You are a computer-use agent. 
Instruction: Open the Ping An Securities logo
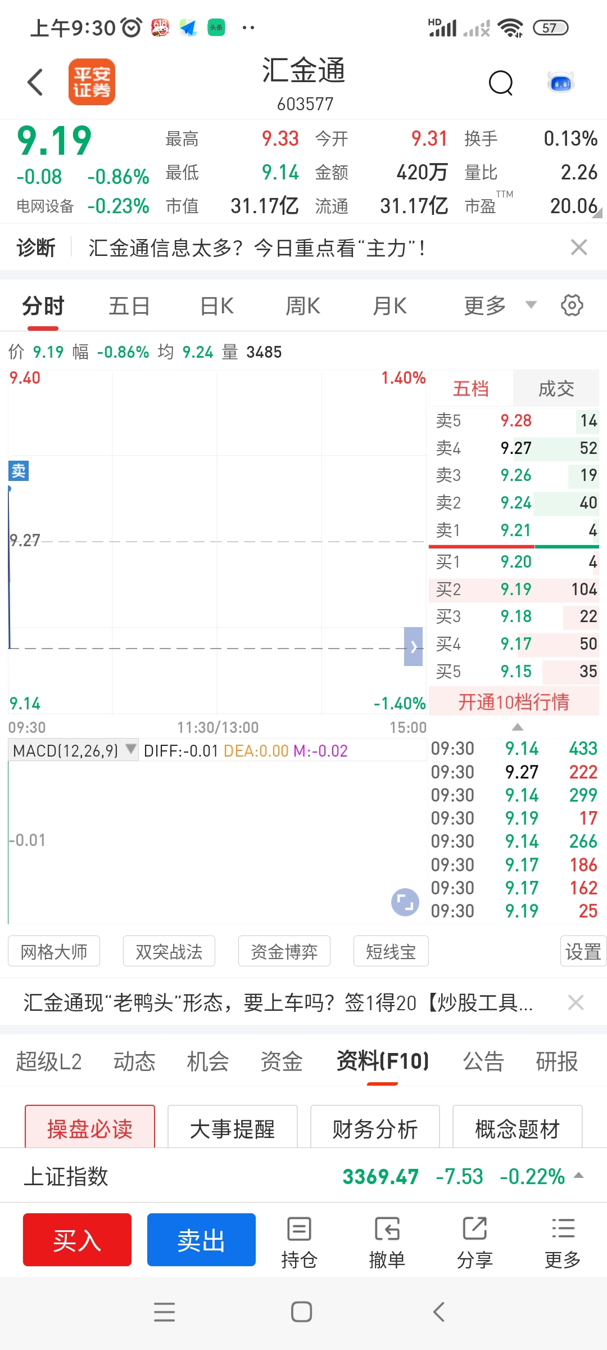pyautogui.click(x=92, y=82)
